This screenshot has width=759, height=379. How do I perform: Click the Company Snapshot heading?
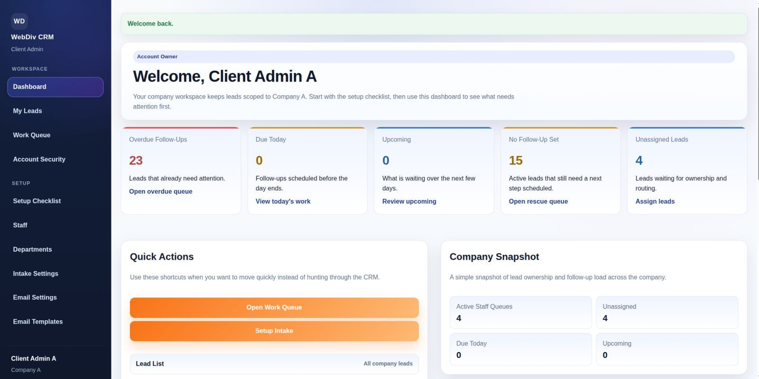coord(494,257)
